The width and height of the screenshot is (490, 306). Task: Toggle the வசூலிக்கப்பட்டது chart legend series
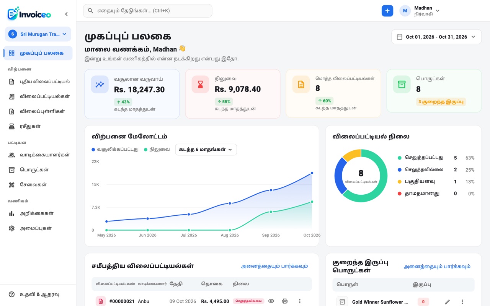tap(115, 150)
